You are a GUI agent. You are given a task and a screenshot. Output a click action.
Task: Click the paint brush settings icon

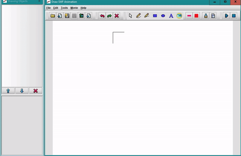(x=206, y=16)
